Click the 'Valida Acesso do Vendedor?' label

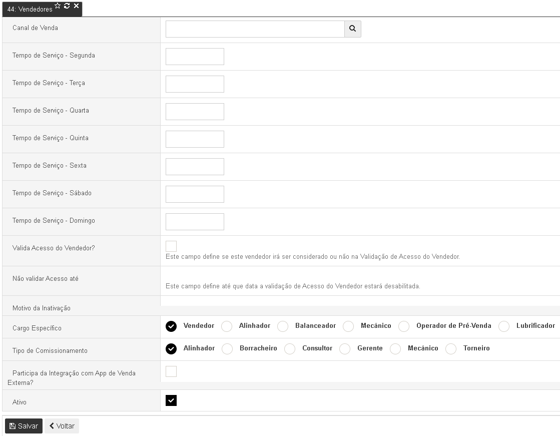click(x=54, y=248)
